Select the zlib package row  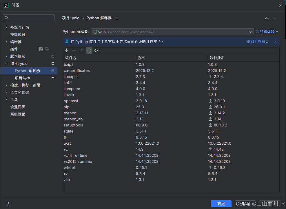[x=171, y=180]
